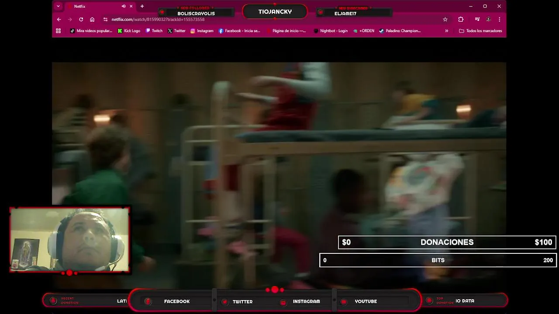This screenshot has height=314, width=559.
Task: Open a new browser tab
Action: tap(142, 6)
